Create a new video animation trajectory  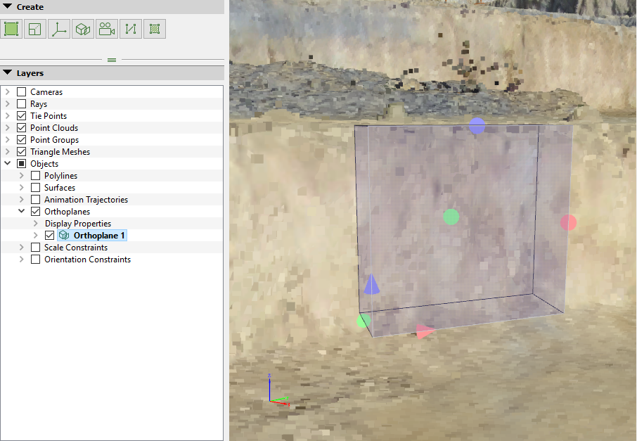(107, 29)
